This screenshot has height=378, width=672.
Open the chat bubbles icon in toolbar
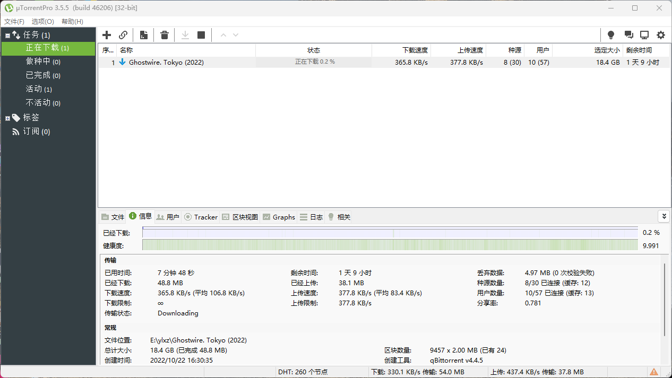[628, 35]
